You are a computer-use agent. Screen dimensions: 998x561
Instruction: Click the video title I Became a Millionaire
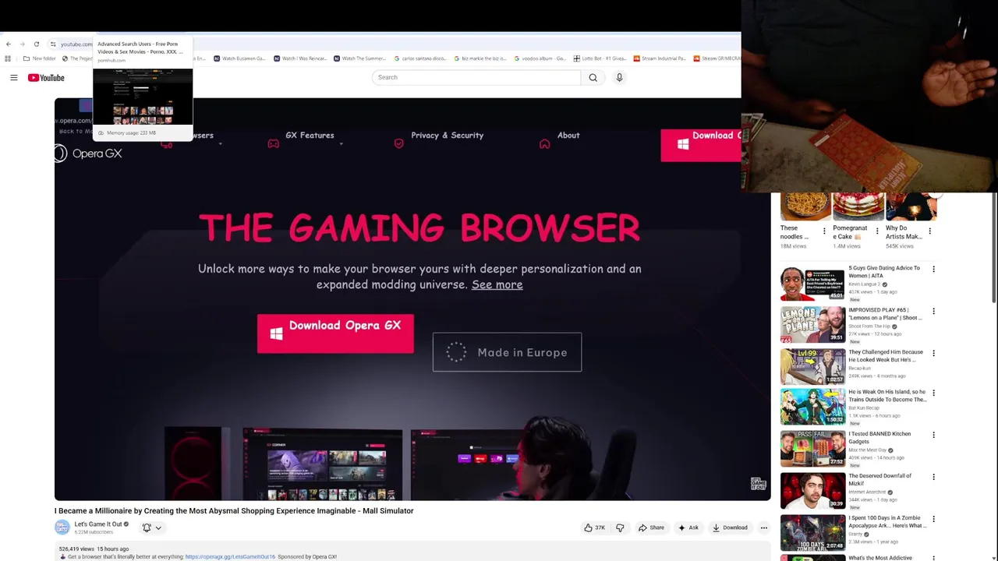click(234, 511)
